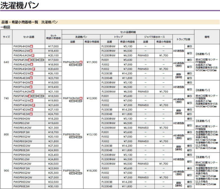Screen dimensions: 220x189
Task: Click the size value 640
Action: pyautogui.click(x=6, y=62)
